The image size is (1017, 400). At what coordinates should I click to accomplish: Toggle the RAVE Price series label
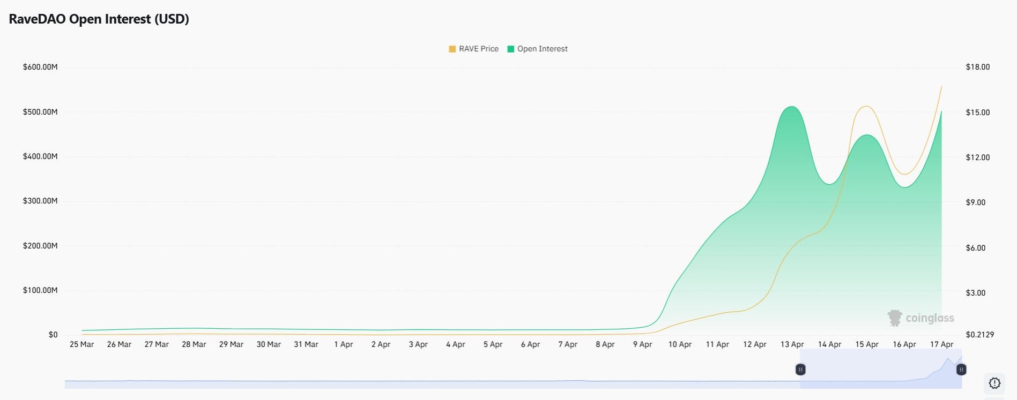coord(479,49)
